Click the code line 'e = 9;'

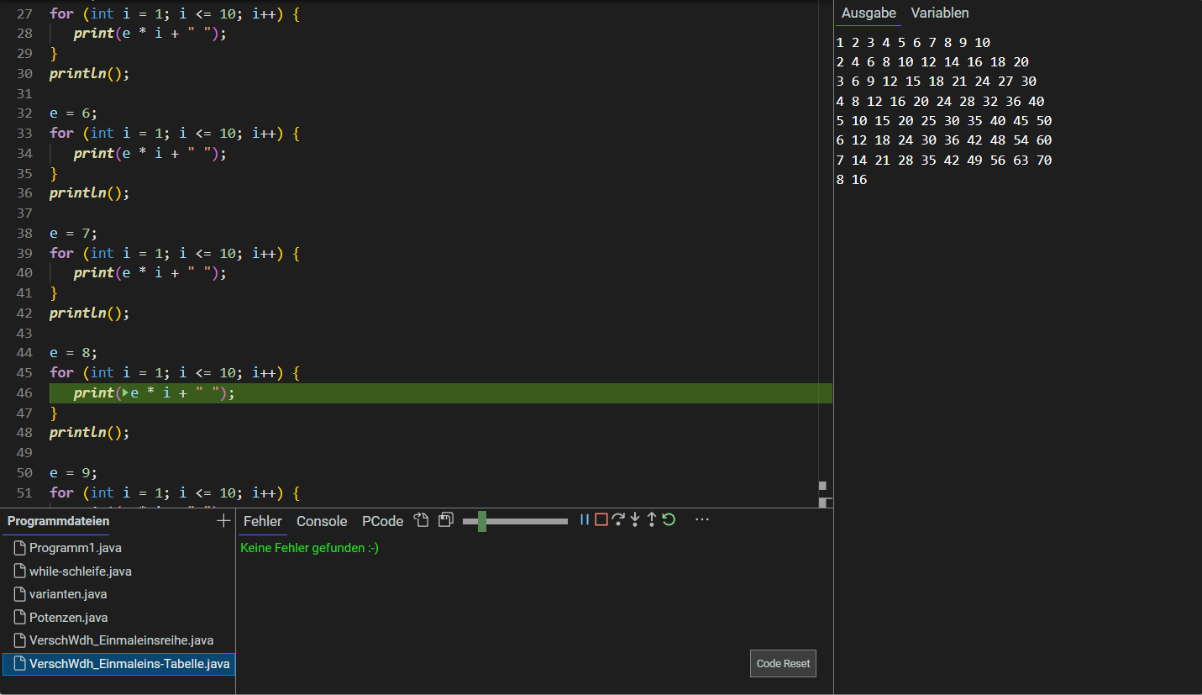(74, 472)
